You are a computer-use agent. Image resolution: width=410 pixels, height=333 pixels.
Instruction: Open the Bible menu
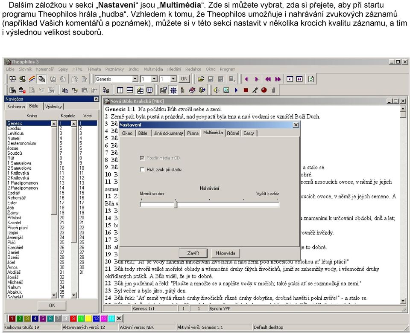10,69
